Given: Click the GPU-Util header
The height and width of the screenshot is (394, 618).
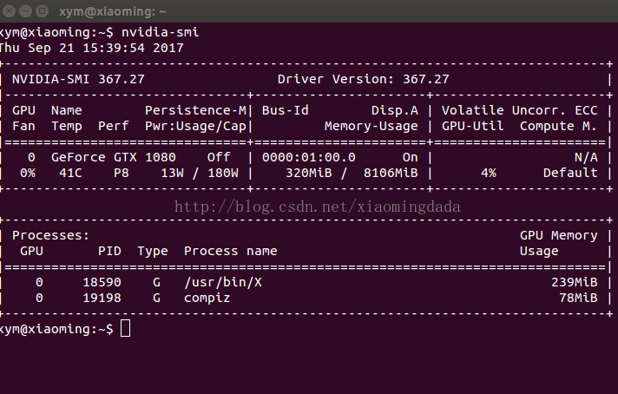Looking at the screenshot, I should point(472,127).
